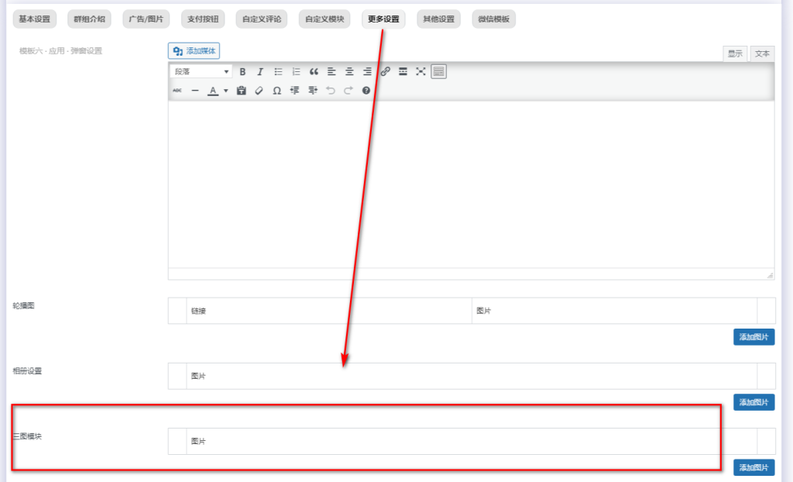This screenshot has width=793, height=482.
Task: Click inside the editor text area
Action: (470, 184)
